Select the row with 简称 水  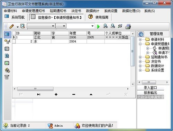pos(71,41)
